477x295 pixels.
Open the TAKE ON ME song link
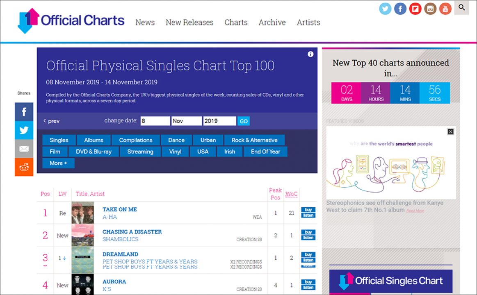119,209
